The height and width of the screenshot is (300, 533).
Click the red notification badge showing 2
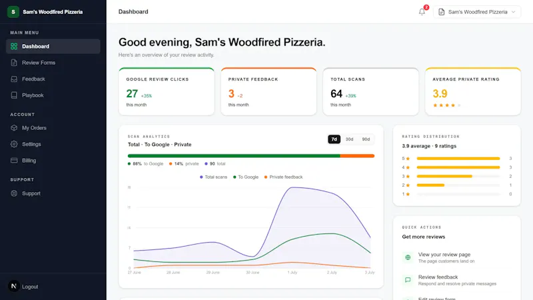[x=426, y=7]
